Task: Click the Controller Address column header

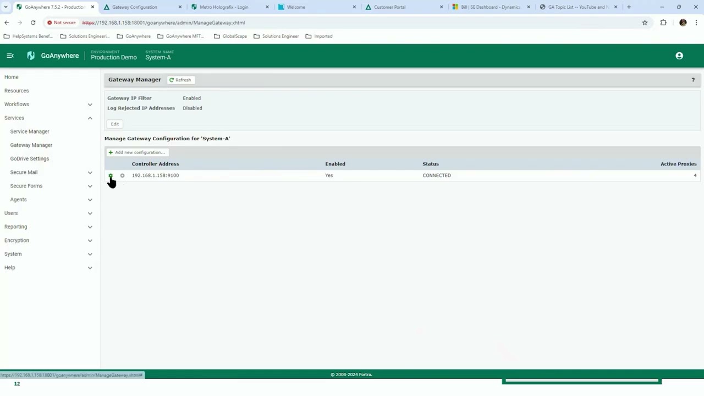Action: [155, 164]
